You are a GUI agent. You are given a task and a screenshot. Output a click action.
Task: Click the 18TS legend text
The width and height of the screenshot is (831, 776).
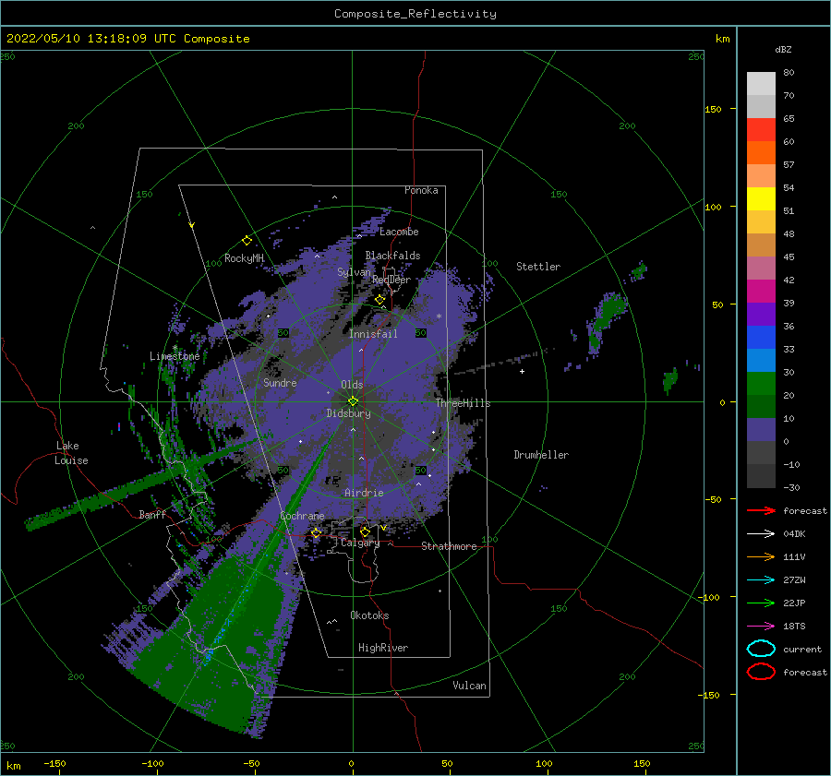[794, 627]
